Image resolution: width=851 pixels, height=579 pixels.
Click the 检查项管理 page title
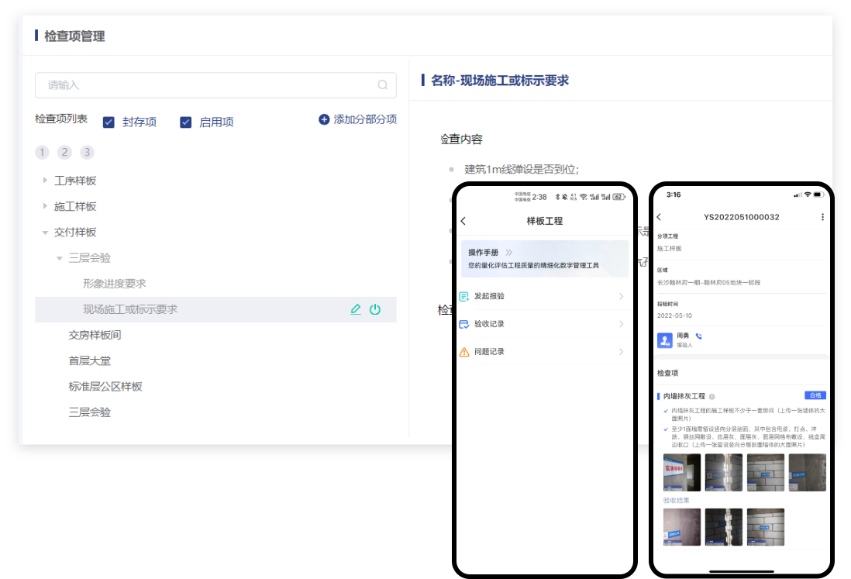(x=74, y=36)
